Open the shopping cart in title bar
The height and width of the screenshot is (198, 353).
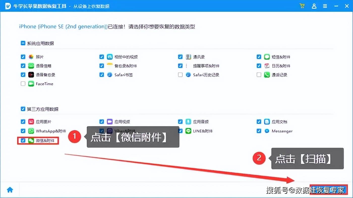302,6
